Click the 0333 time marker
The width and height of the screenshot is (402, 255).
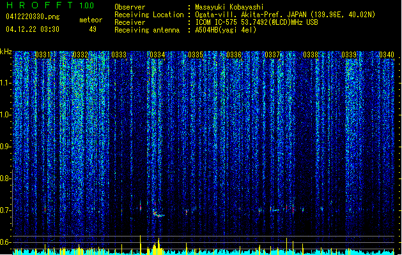(x=119, y=55)
